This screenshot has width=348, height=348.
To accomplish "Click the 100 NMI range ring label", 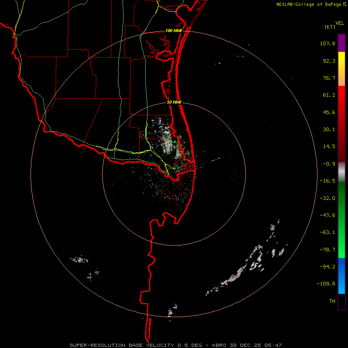I will tap(174, 31).
